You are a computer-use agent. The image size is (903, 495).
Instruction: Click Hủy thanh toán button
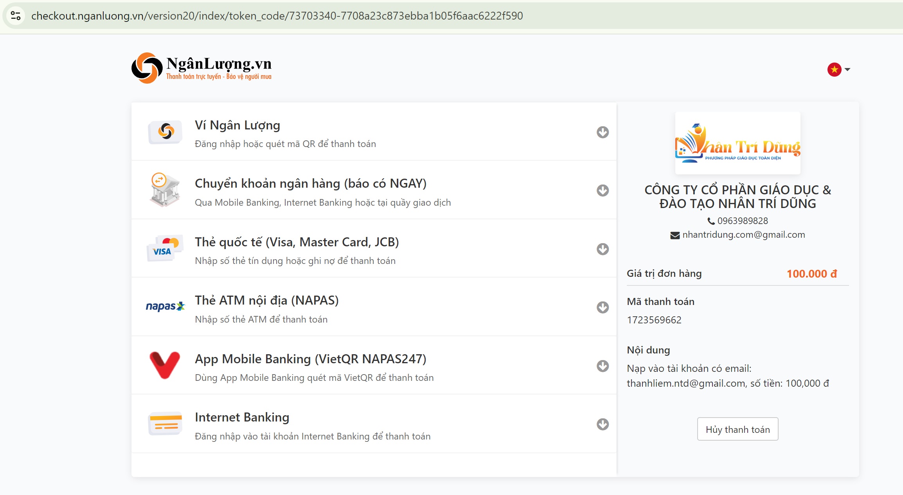[738, 429]
